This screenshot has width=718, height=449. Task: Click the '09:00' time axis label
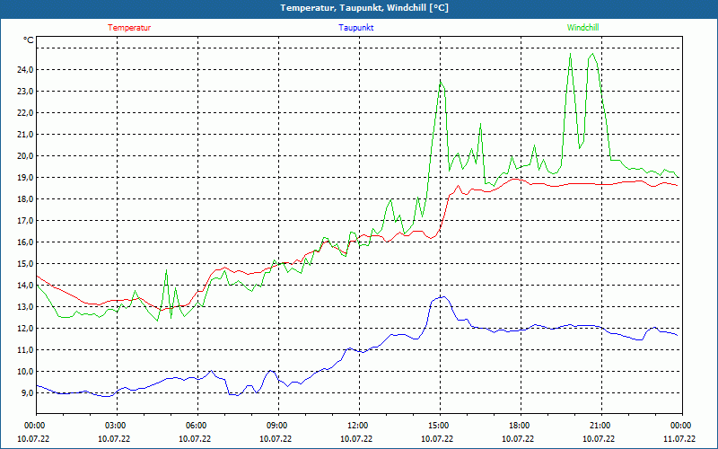[278, 426]
